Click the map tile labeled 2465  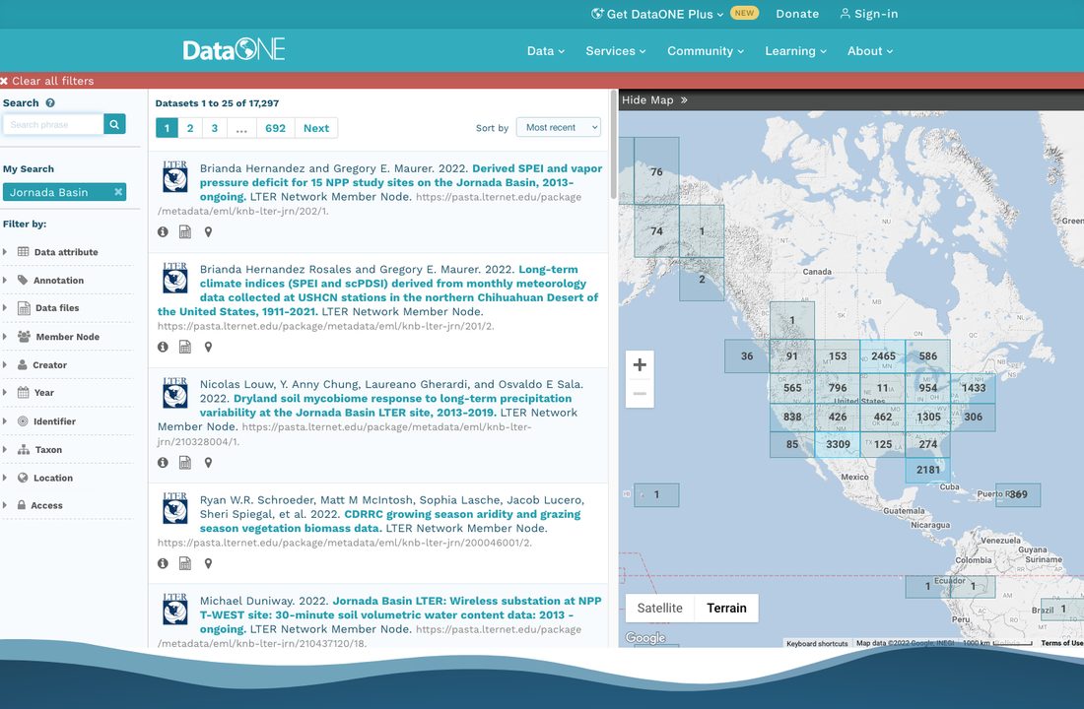[883, 355]
